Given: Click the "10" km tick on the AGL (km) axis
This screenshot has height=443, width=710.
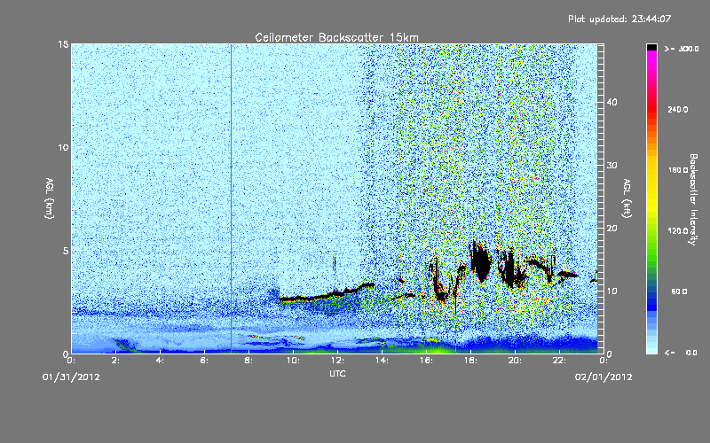Looking at the screenshot, I should tap(63, 147).
